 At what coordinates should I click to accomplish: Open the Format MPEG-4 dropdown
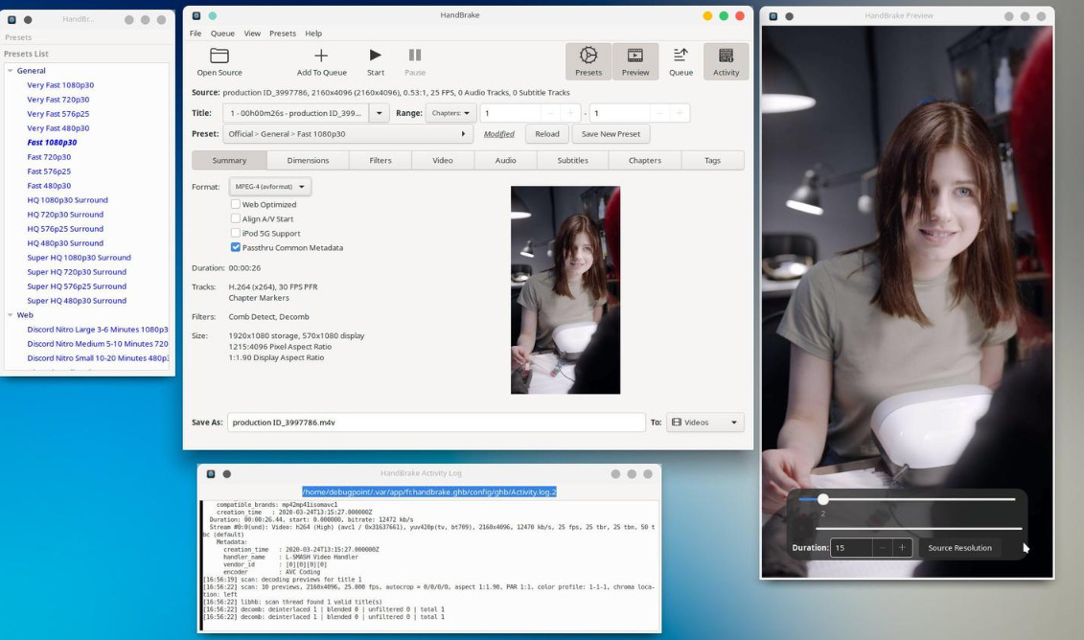click(x=269, y=187)
